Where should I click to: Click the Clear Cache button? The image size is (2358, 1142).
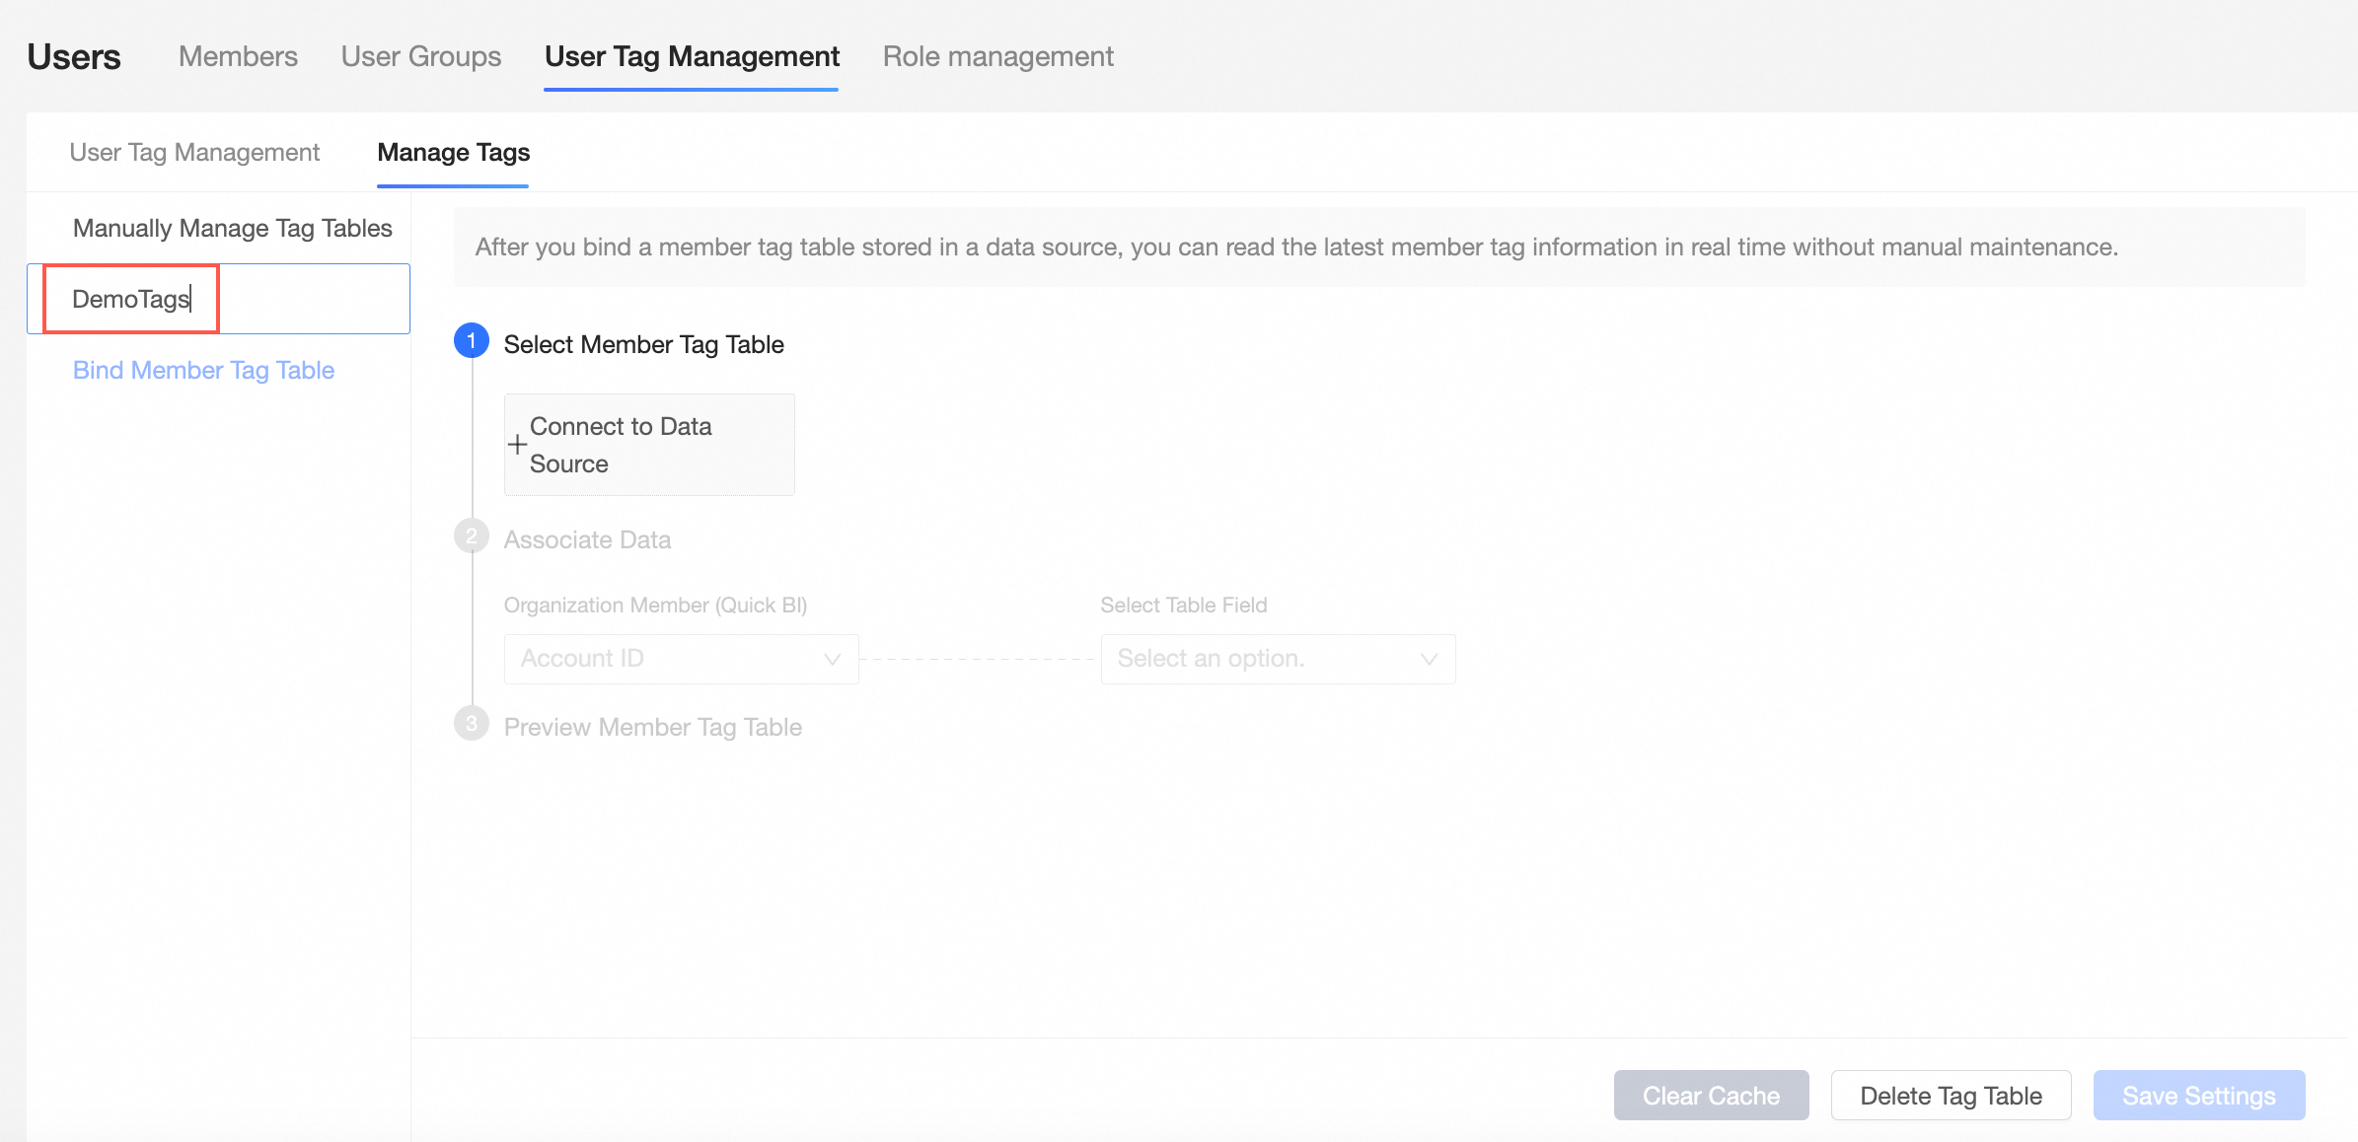click(x=1711, y=1096)
